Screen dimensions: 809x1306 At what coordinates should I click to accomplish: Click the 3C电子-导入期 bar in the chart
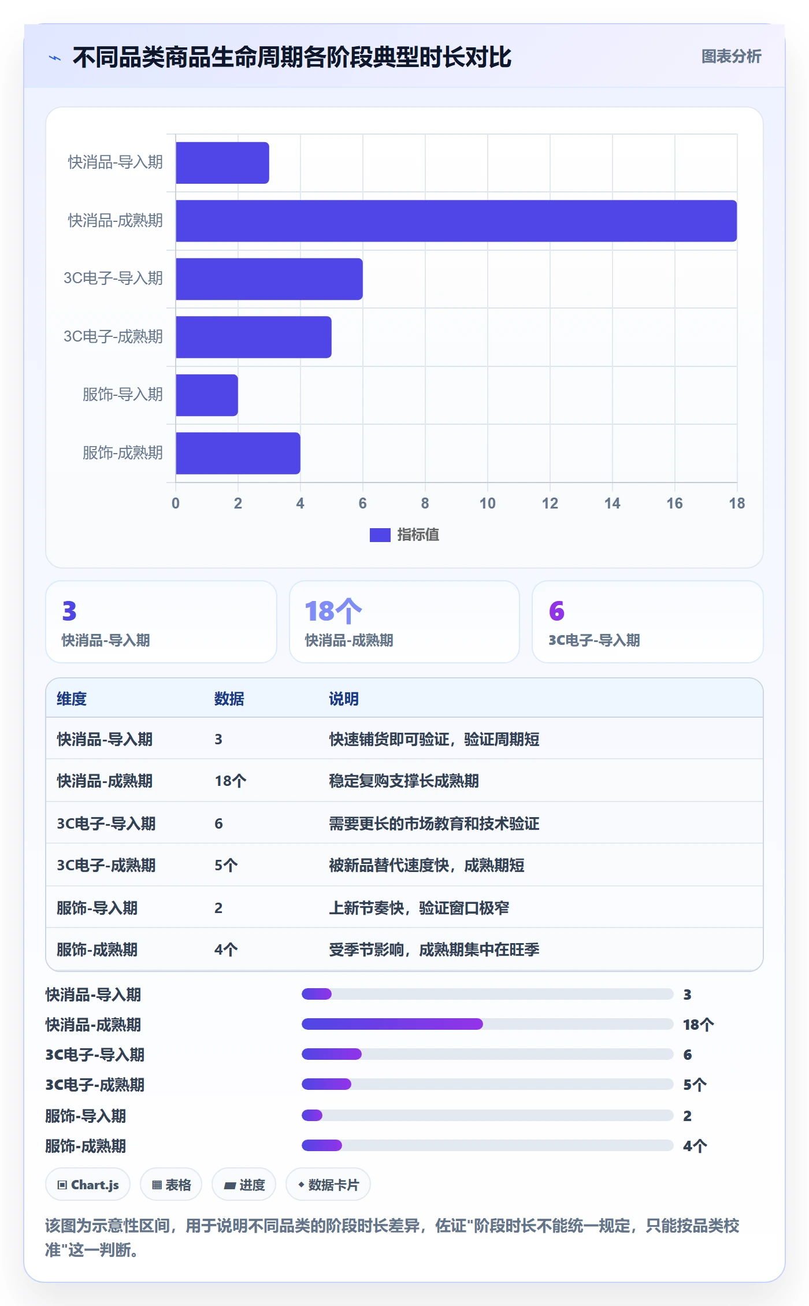(269, 279)
